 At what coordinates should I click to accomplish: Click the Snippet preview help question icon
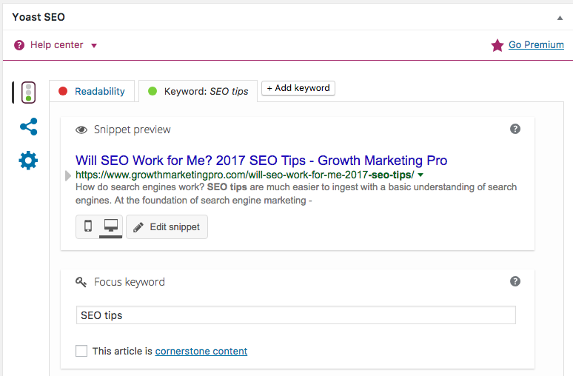(515, 129)
